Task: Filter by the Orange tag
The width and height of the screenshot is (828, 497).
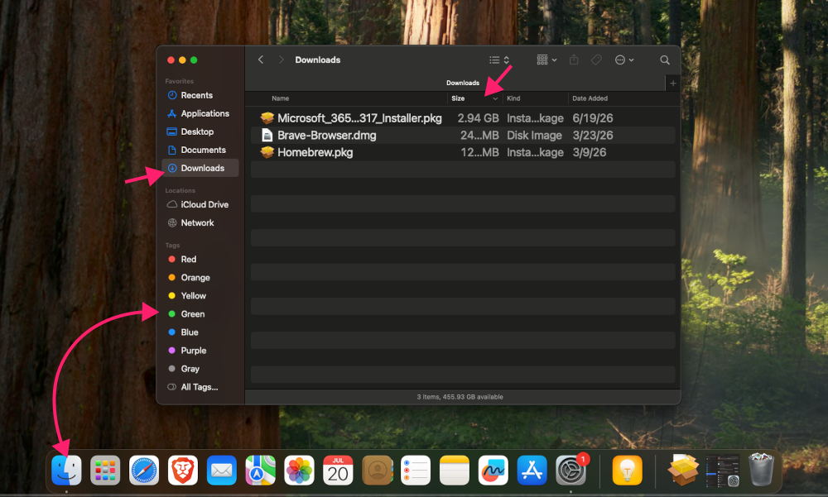Action: (200, 278)
